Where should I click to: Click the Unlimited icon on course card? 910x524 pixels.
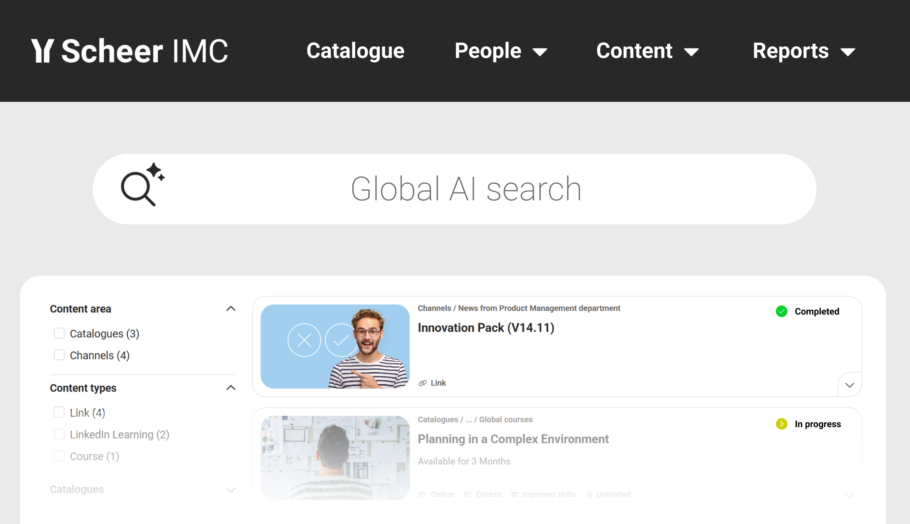590,495
